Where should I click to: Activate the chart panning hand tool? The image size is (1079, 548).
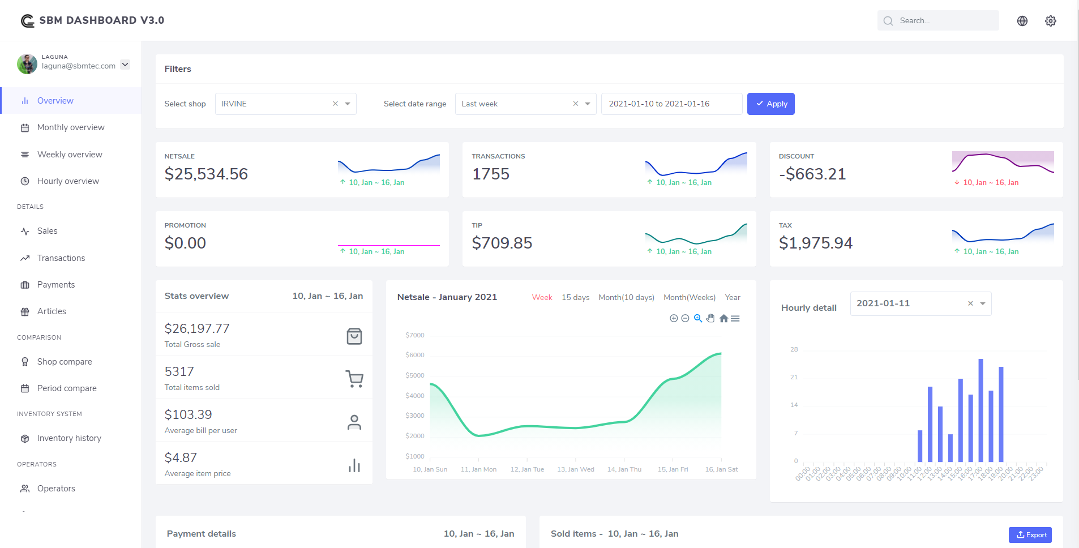click(710, 319)
